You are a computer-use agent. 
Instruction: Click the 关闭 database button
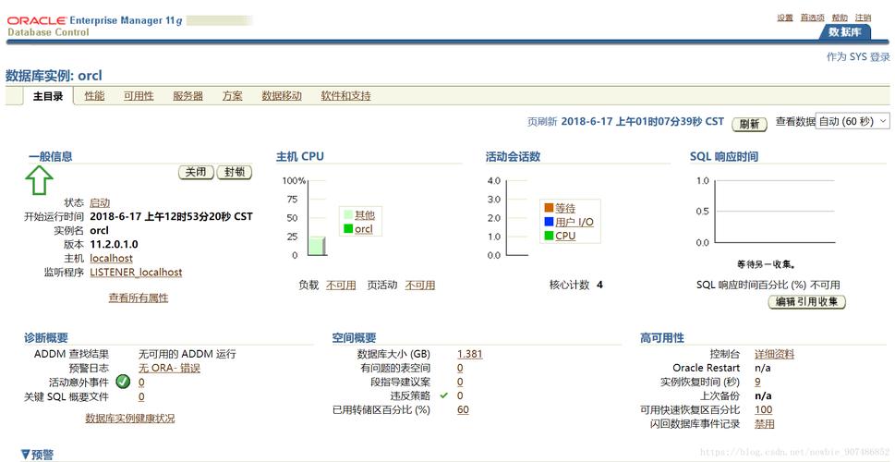tap(197, 172)
